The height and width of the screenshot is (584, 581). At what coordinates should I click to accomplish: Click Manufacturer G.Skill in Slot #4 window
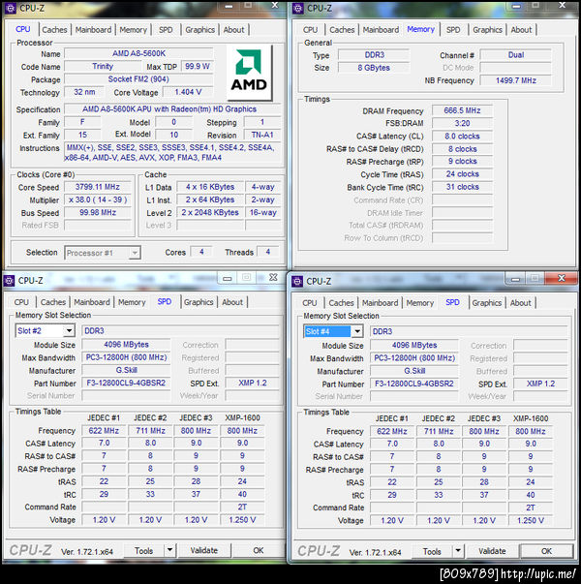pyautogui.click(x=414, y=371)
